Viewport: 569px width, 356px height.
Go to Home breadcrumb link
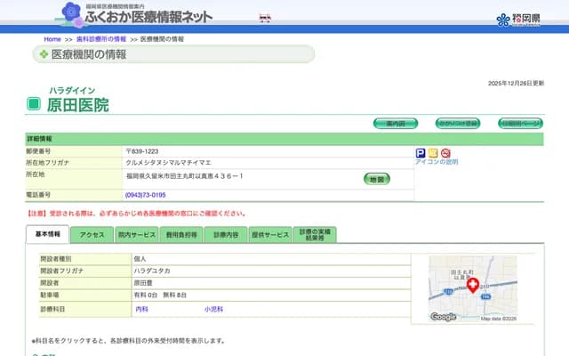(52, 40)
